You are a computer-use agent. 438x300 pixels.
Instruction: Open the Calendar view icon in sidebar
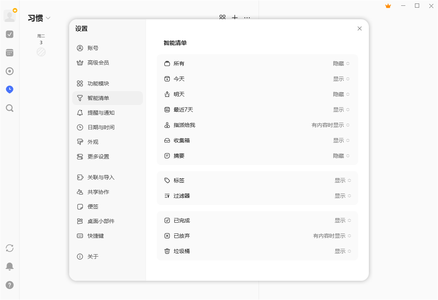(9, 52)
